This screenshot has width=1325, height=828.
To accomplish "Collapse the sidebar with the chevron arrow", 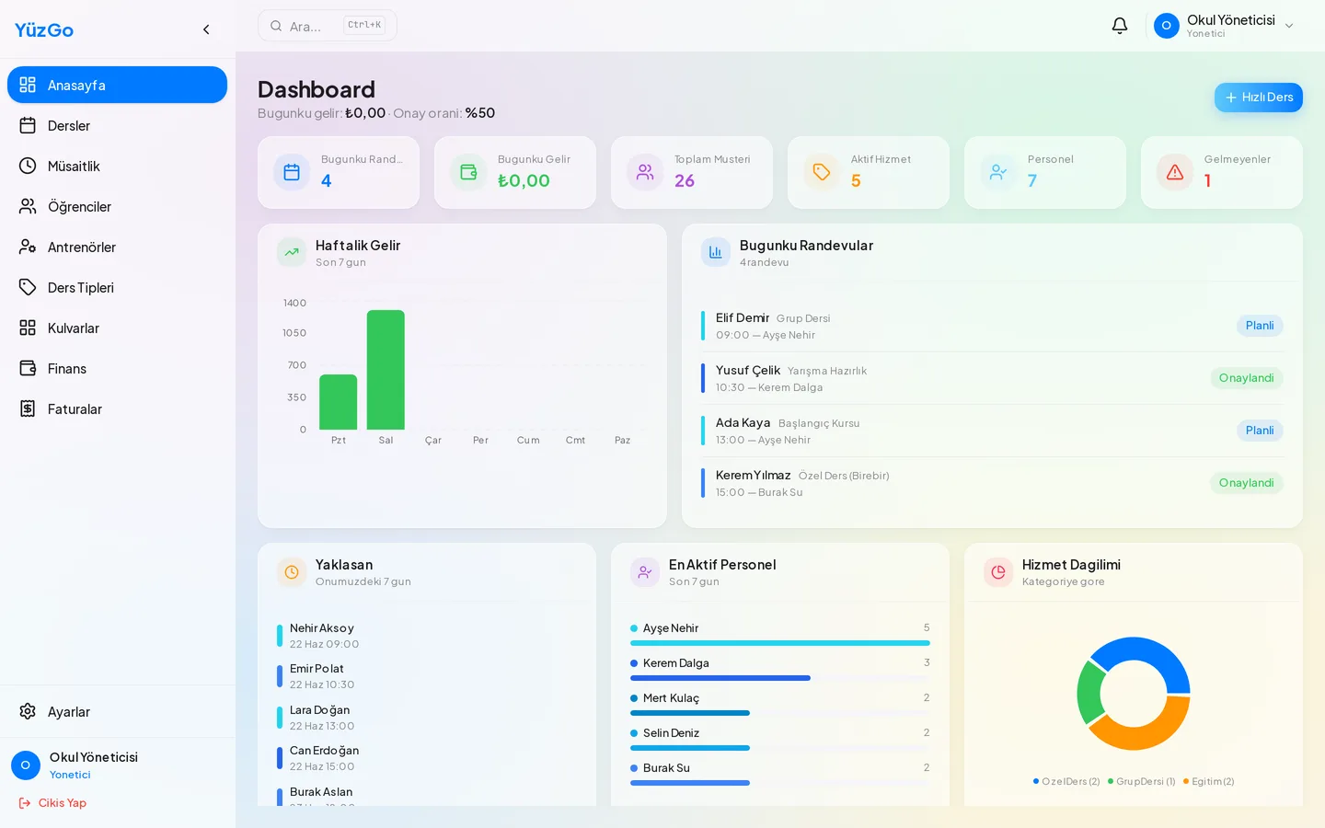I will (206, 29).
